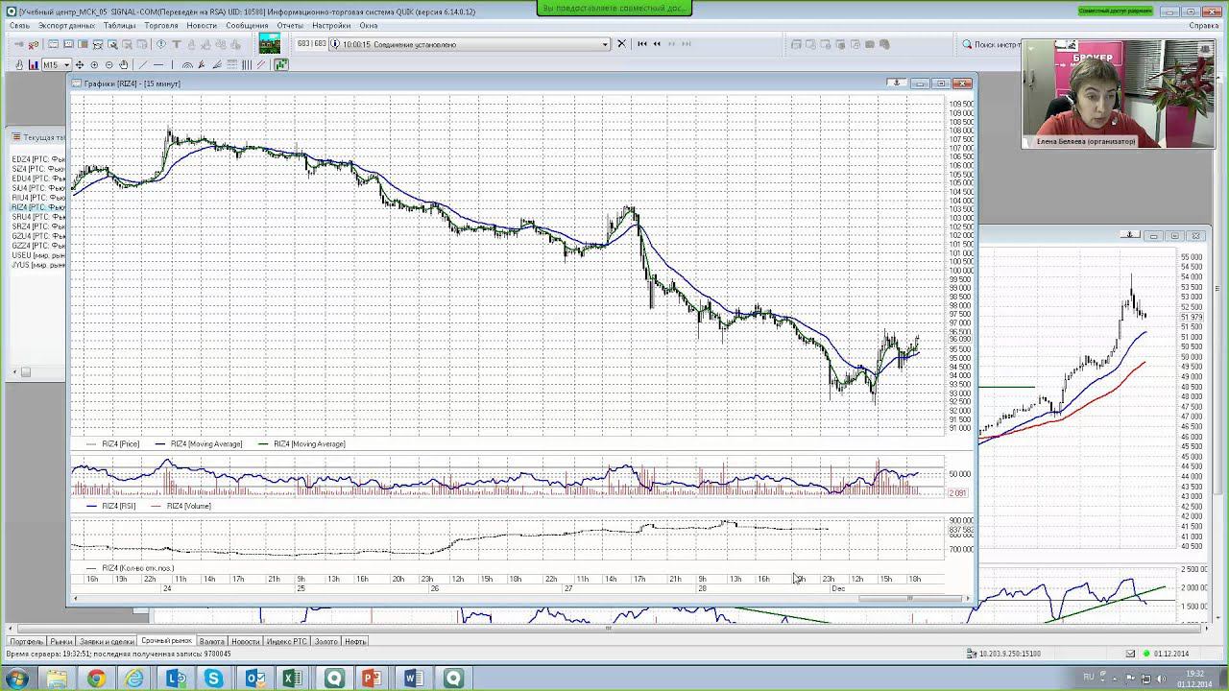
Task: Click the RIZ4 [Volume] legend label
Action: tap(188, 506)
